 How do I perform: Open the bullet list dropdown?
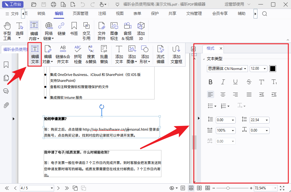pyautogui.click(x=212, y=106)
